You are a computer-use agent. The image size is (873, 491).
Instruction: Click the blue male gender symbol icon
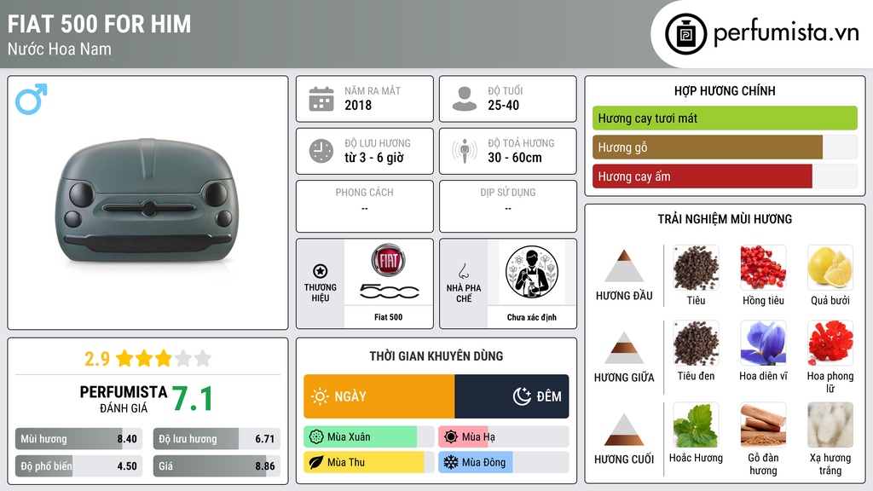(x=32, y=99)
